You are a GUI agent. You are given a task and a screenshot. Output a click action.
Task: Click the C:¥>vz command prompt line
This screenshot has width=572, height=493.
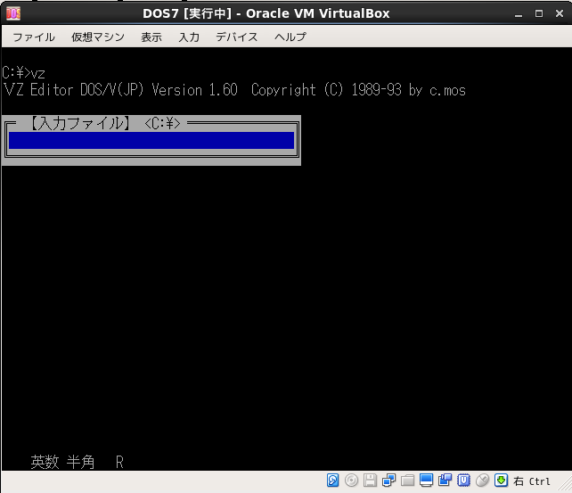[24, 73]
